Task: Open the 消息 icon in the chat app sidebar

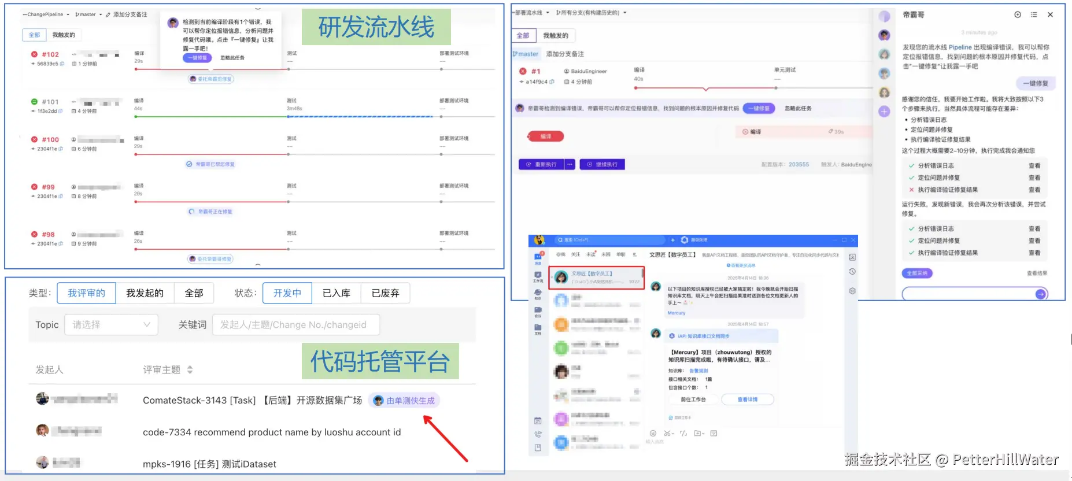Action: click(x=538, y=257)
